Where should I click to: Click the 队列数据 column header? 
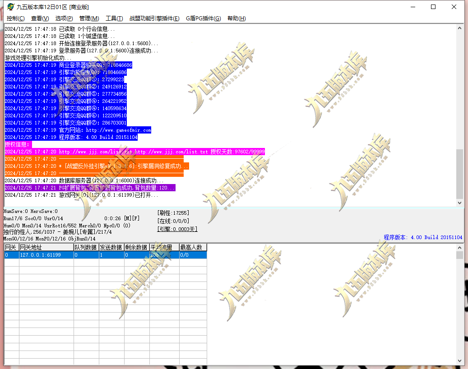coord(86,247)
